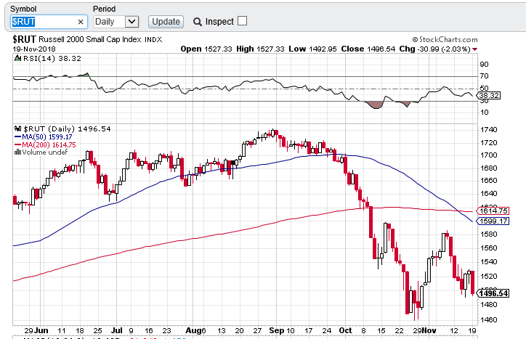Open the Period dropdown showing Daily
526x339 pixels.
(116, 22)
